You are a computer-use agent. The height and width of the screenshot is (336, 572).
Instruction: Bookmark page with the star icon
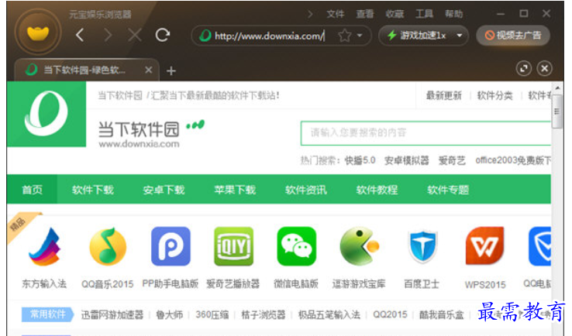click(344, 36)
